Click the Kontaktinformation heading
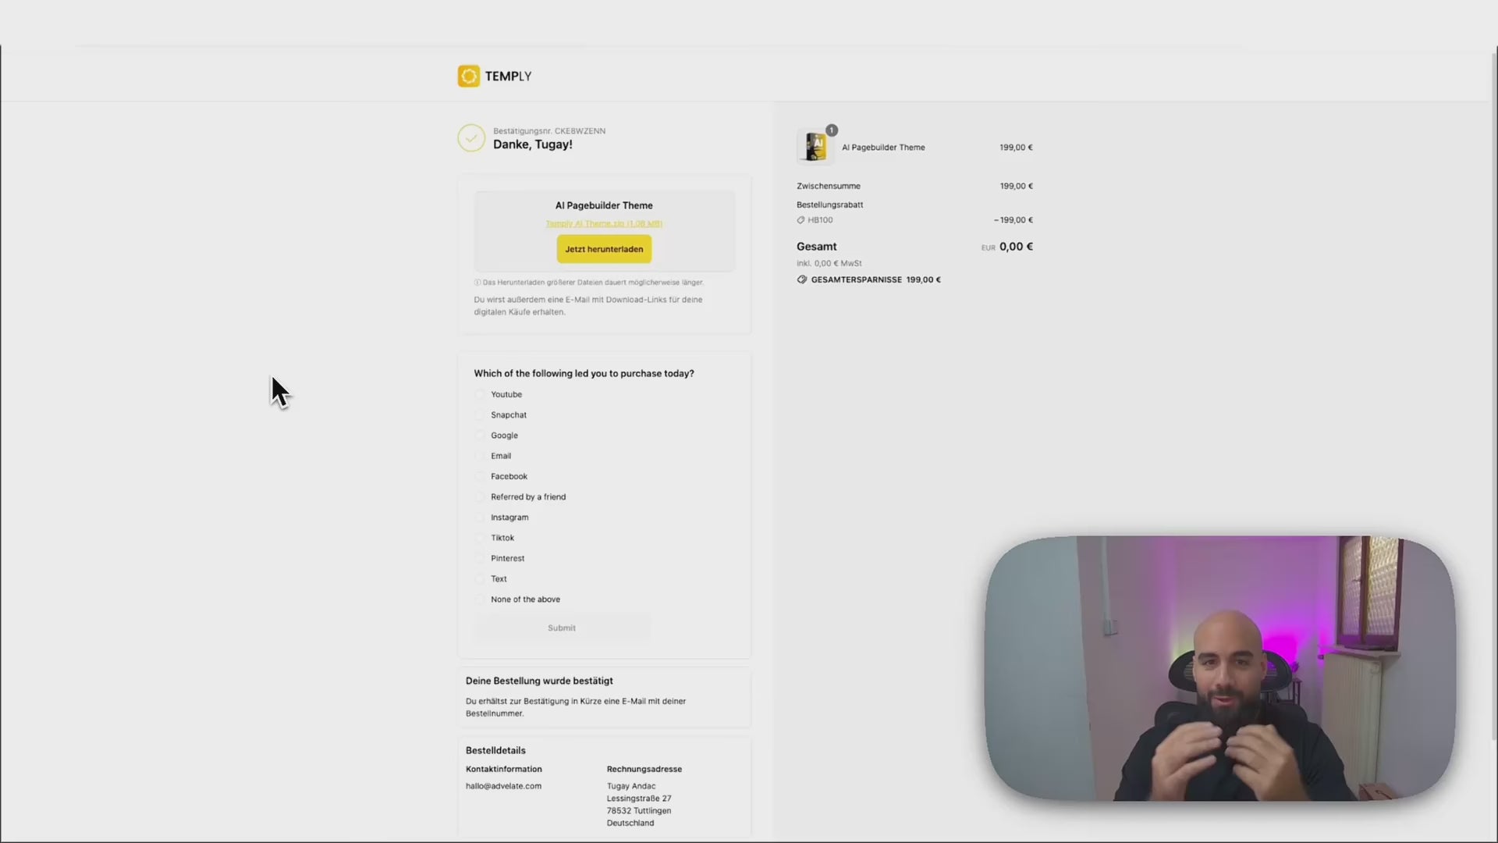The height and width of the screenshot is (843, 1498). pyautogui.click(x=503, y=770)
